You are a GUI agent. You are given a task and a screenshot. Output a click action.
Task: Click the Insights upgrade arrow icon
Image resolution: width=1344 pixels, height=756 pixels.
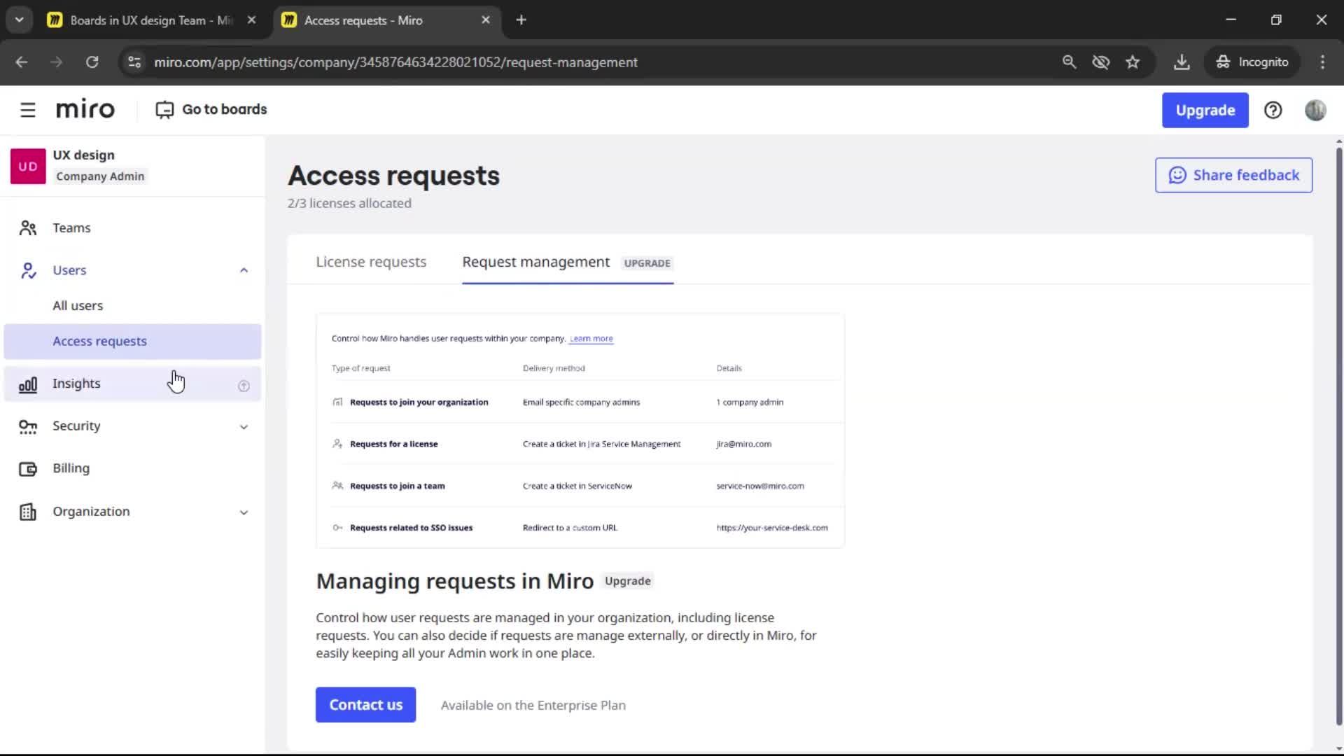pos(244,386)
